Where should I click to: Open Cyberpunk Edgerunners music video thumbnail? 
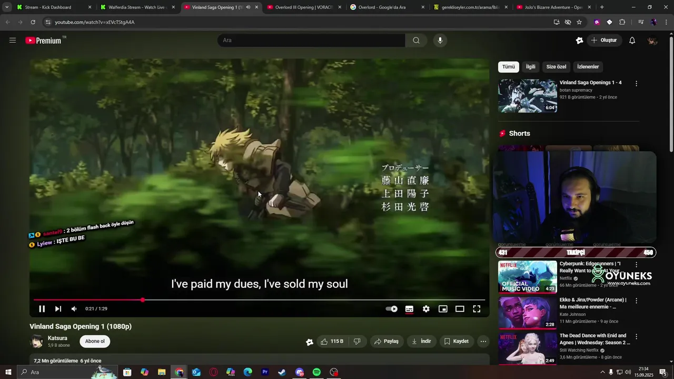[x=528, y=277]
